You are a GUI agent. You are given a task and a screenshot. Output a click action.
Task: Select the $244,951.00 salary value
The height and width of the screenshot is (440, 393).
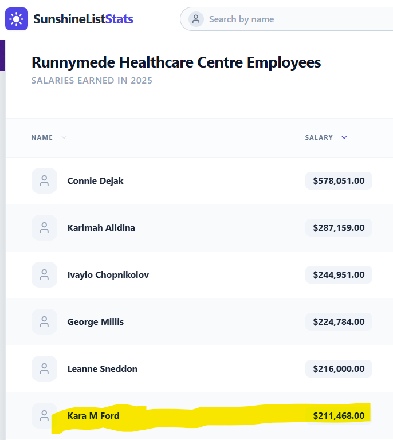click(339, 275)
